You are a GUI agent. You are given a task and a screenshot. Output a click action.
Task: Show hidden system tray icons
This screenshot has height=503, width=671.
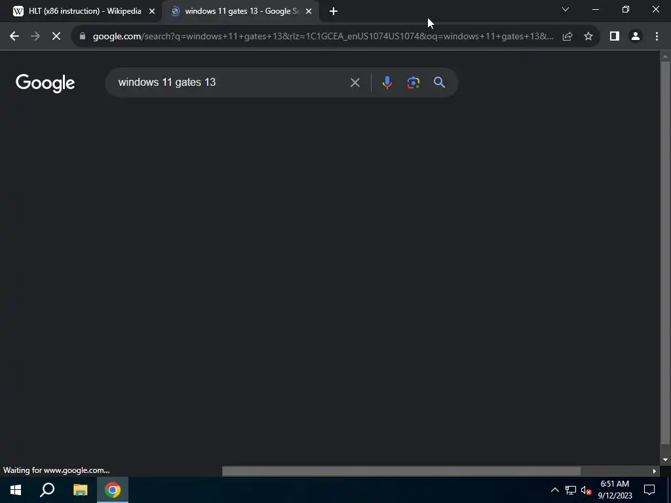pyautogui.click(x=554, y=490)
